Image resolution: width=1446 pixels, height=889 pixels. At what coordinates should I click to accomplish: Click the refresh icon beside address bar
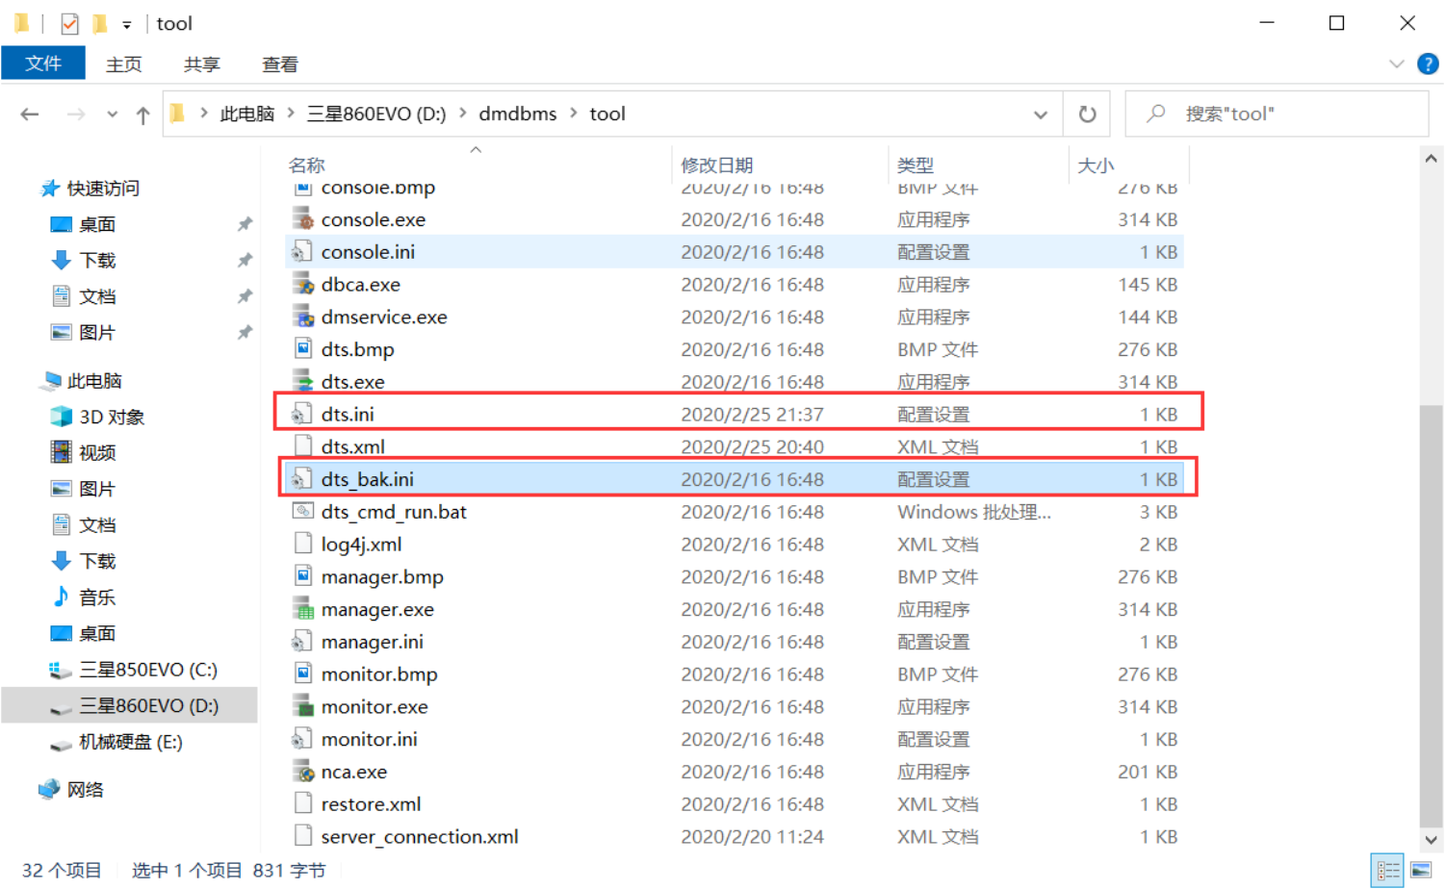1087,114
